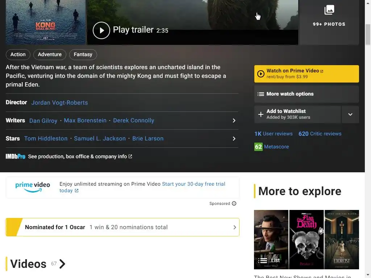Click The Exorcist poster thumbnail
371x278 pixels.
point(342,240)
